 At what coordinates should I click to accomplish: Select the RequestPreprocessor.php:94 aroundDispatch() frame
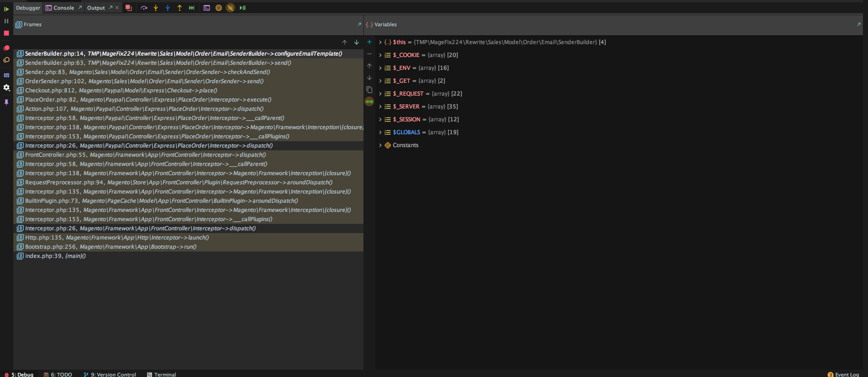(188, 183)
